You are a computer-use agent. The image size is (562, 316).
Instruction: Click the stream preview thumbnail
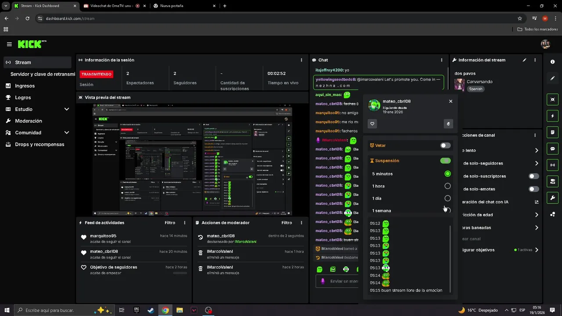192,160
